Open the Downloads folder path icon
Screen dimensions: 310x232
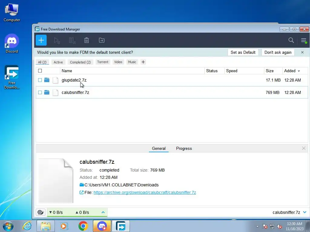point(82,185)
